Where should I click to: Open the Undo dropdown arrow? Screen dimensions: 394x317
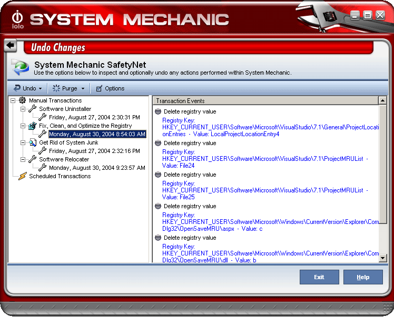pyautogui.click(x=40, y=88)
